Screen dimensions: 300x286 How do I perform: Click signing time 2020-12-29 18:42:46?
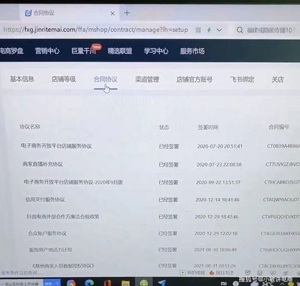(x=216, y=217)
